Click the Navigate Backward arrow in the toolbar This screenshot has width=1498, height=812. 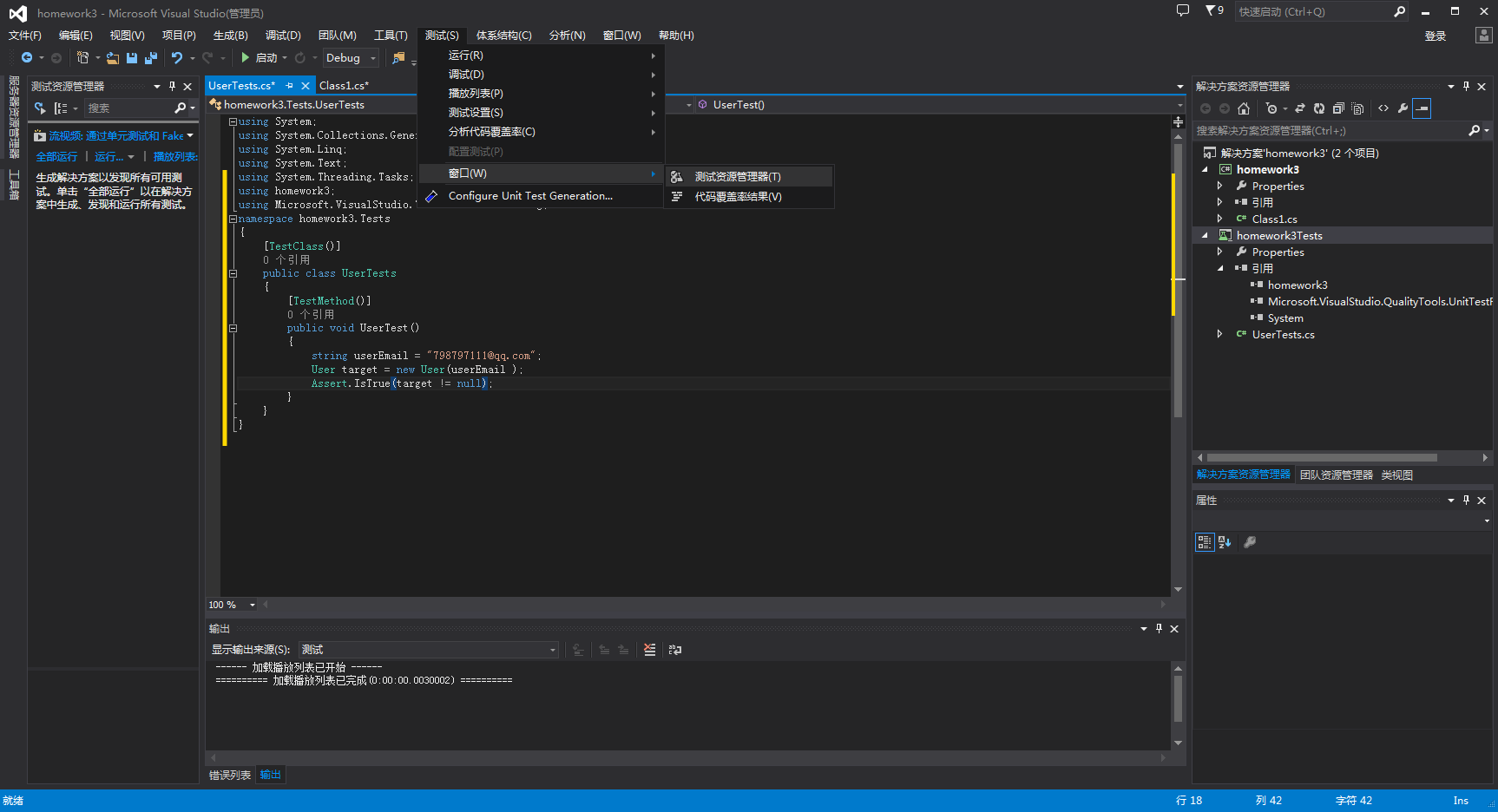pyautogui.click(x=27, y=58)
